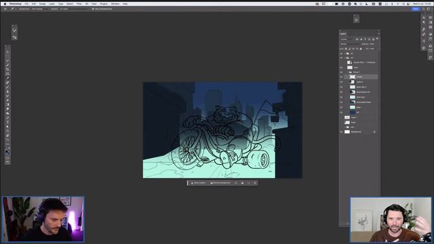Screen dimensions: 434x244
Task: Click the Select subject button
Action: click(x=198, y=183)
